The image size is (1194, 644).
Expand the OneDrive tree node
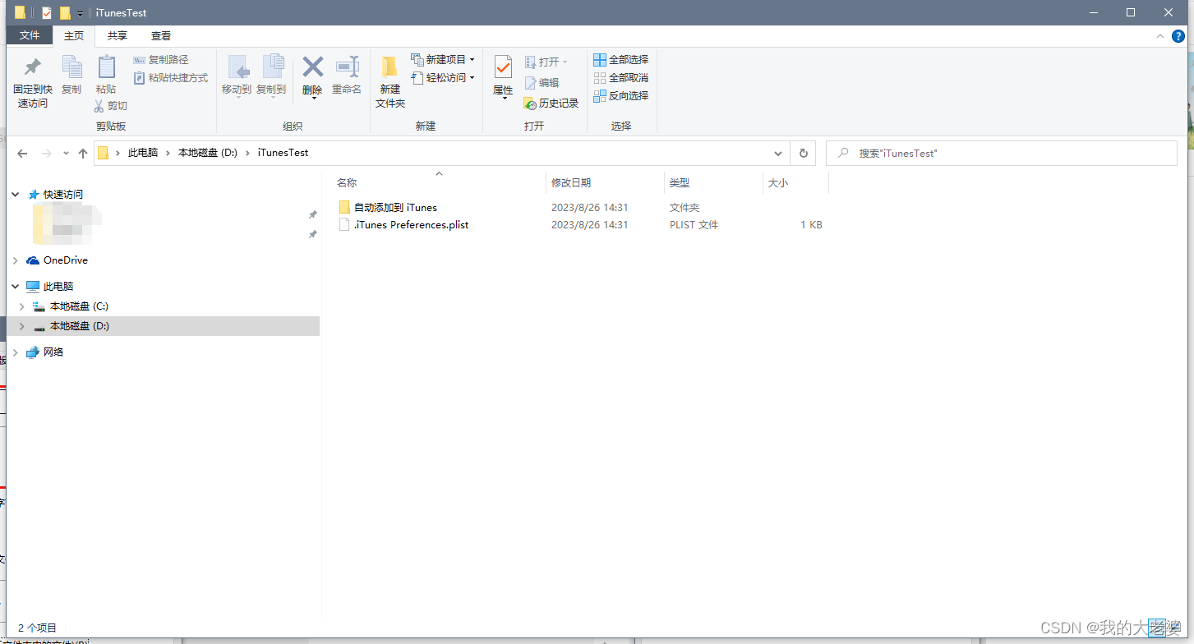(x=16, y=260)
